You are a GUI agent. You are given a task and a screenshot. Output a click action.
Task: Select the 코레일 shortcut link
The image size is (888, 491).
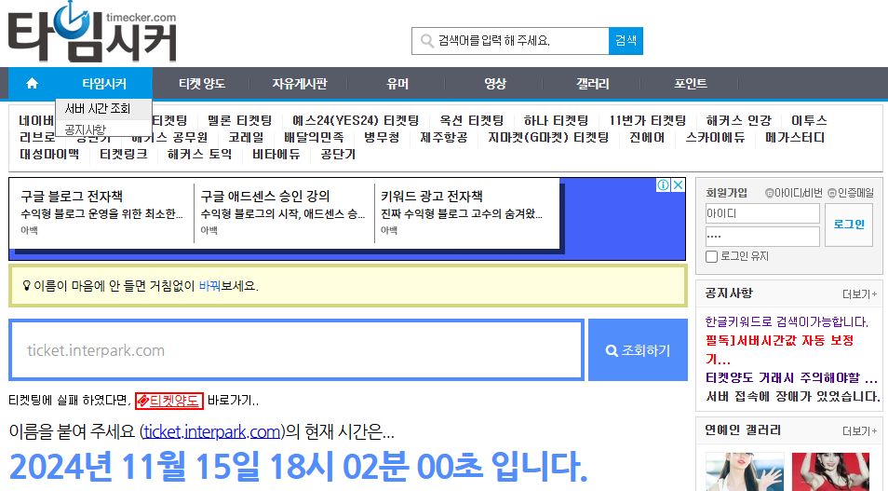coord(246,138)
